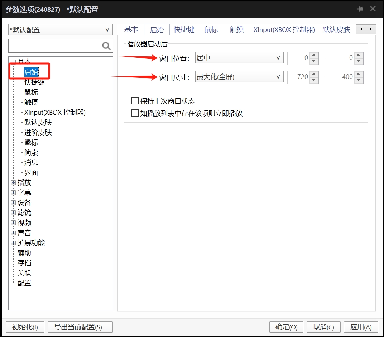Click 导出当前配置(S)... button

pos(80,327)
